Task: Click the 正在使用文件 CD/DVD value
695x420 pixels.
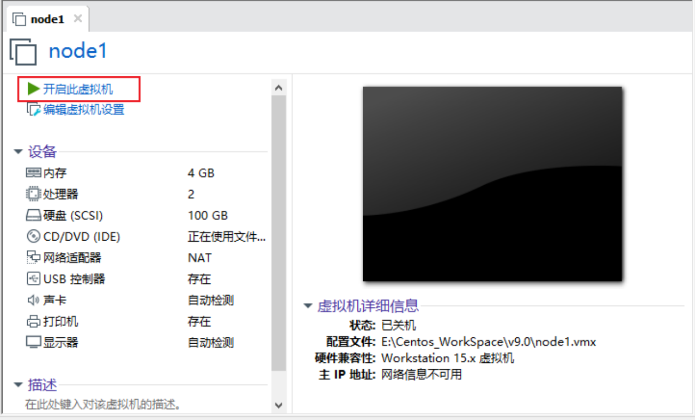Action: click(x=227, y=236)
